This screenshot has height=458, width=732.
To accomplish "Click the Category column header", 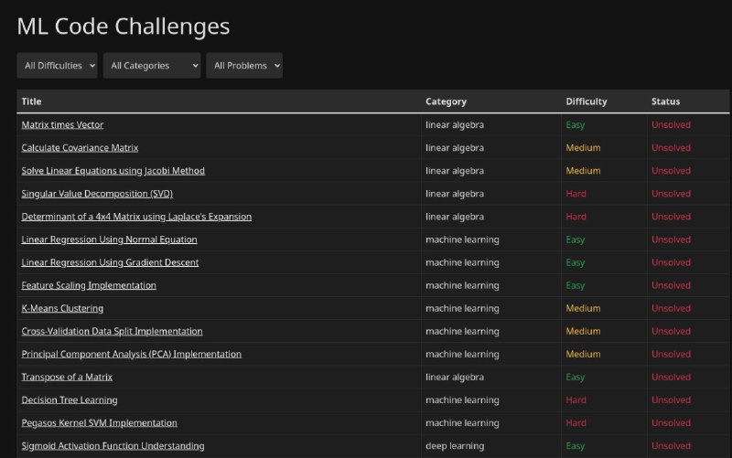I will point(446,101).
